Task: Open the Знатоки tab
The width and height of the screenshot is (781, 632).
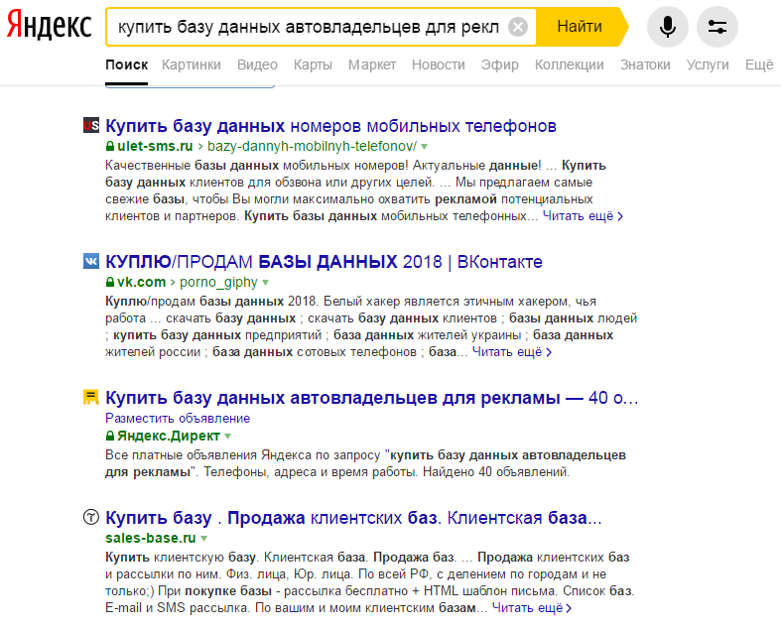Action: point(645,64)
